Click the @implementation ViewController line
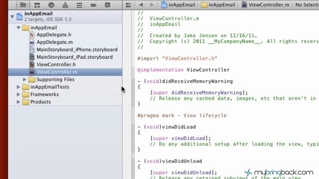The width and height of the screenshot is (319, 179). (183, 70)
